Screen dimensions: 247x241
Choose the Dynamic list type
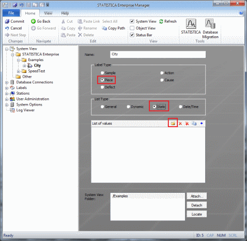point(128,107)
